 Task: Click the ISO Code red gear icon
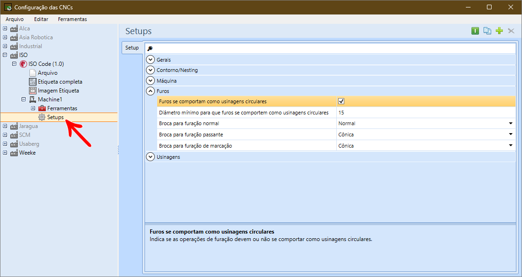(23, 64)
